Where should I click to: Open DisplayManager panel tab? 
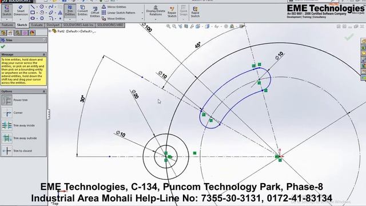(32, 33)
